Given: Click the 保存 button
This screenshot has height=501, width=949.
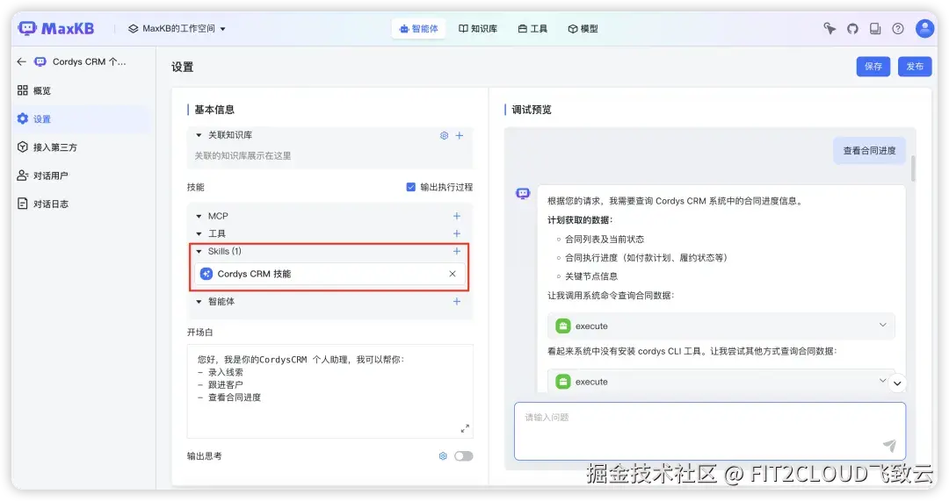Looking at the screenshot, I should pyautogui.click(x=873, y=67).
